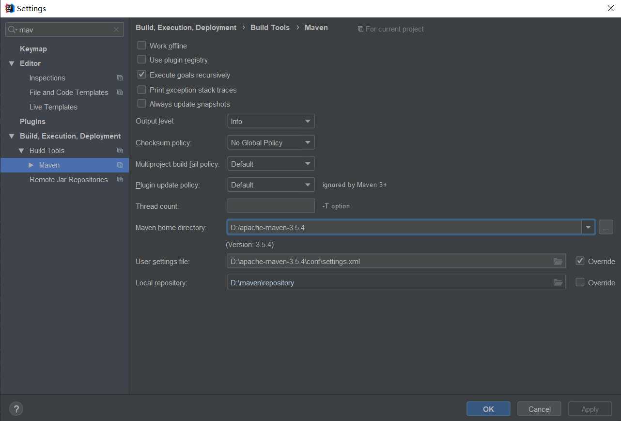Expand the Maven tree node
The image size is (621, 421).
(x=31, y=165)
